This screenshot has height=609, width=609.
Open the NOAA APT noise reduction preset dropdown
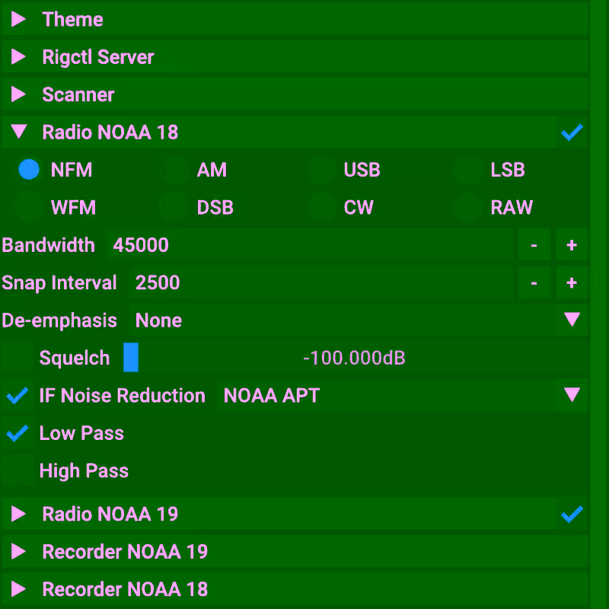point(403,395)
